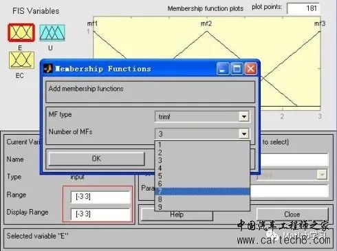Open the Help button
This screenshot has width=337, height=251.
point(177,215)
